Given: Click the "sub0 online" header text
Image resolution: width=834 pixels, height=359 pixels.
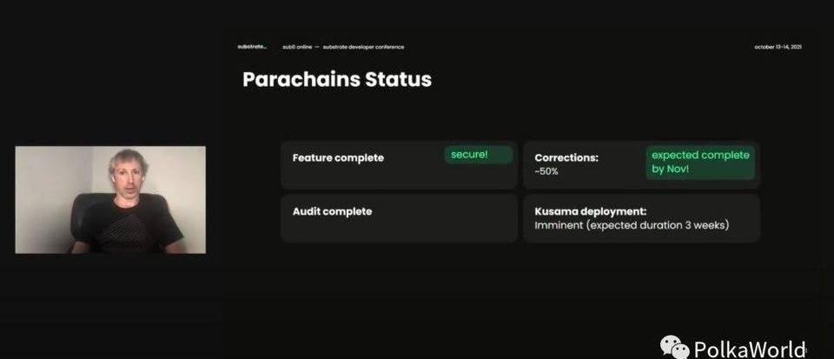Looking at the screenshot, I should (x=297, y=47).
